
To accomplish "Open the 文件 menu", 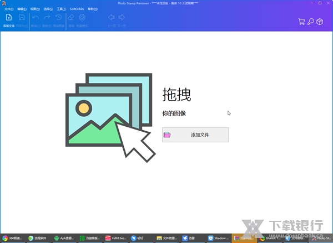I will click(x=9, y=9).
